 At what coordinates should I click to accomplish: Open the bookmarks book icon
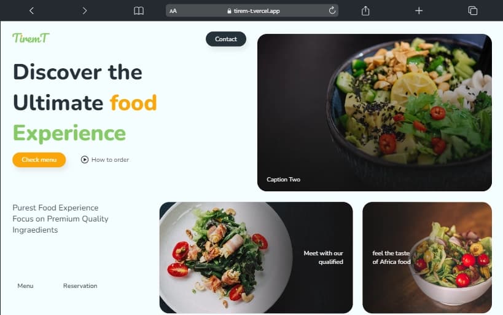[x=139, y=10]
